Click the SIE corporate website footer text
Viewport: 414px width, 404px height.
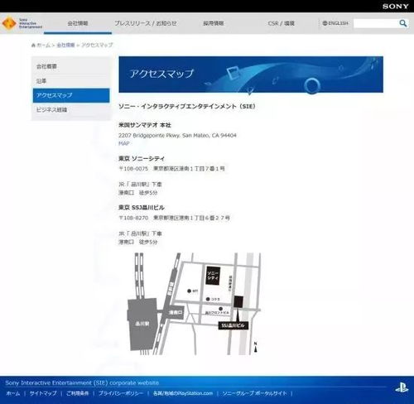(82, 382)
